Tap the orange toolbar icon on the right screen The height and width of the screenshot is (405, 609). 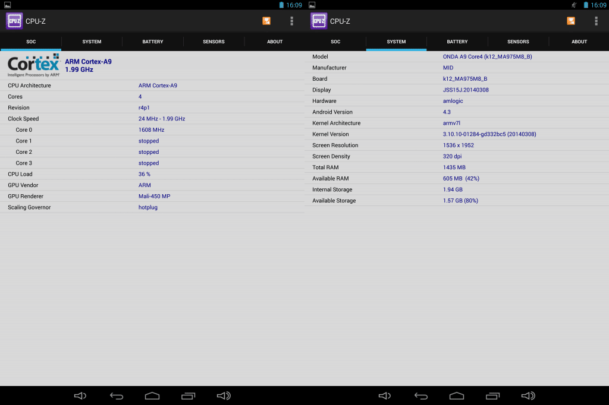(571, 21)
